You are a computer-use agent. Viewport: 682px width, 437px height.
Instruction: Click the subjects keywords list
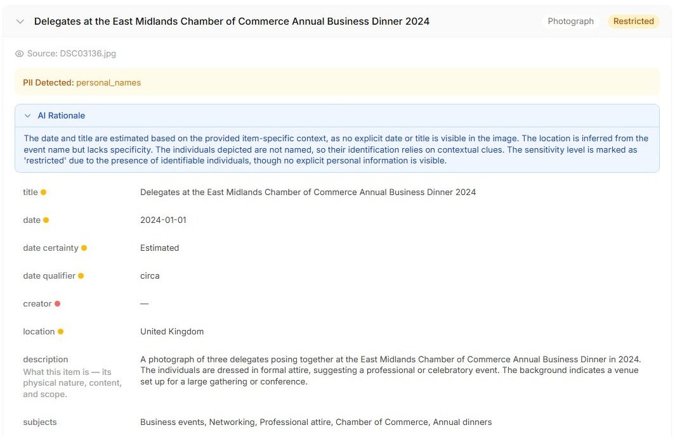click(316, 422)
